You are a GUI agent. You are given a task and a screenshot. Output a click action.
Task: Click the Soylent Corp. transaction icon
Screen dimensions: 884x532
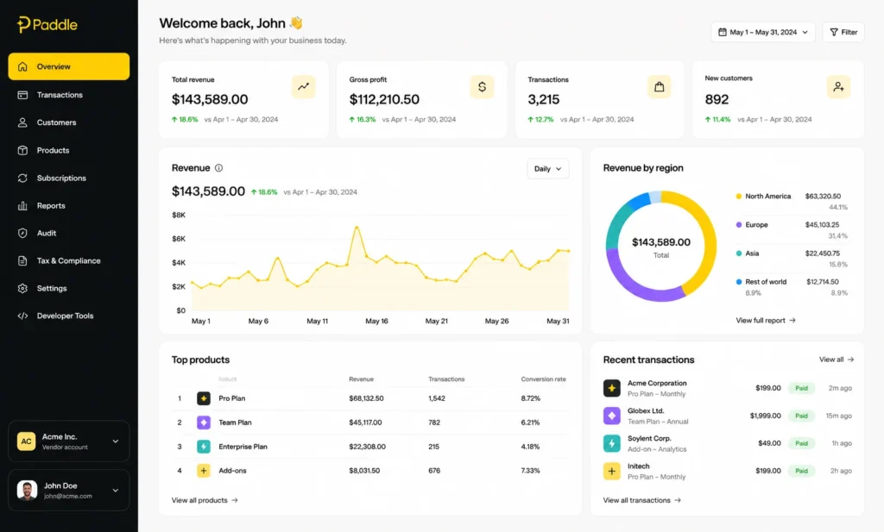(x=612, y=443)
